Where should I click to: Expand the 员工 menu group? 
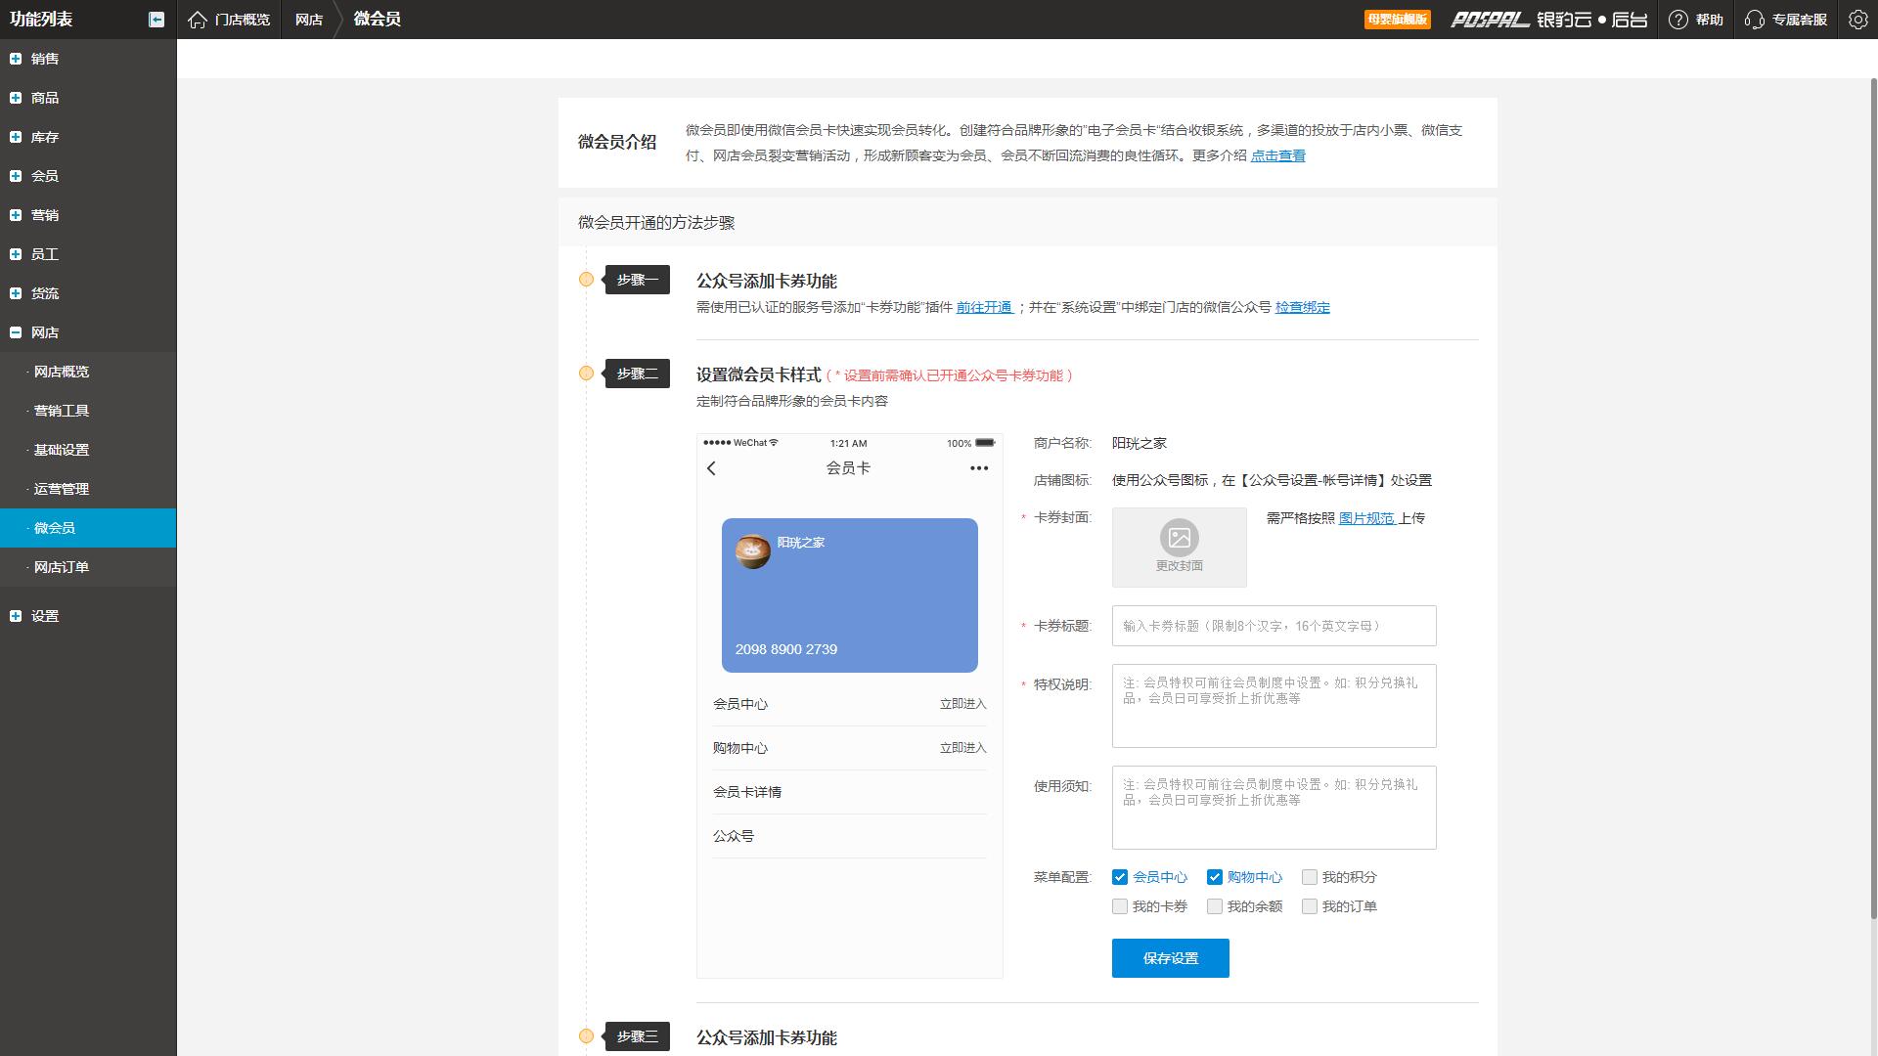tap(16, 254)
